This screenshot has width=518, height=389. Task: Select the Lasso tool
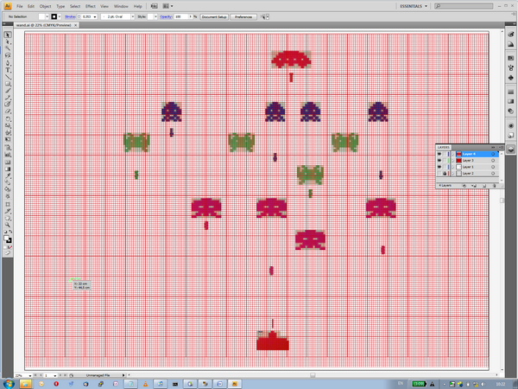coord(8,55)
